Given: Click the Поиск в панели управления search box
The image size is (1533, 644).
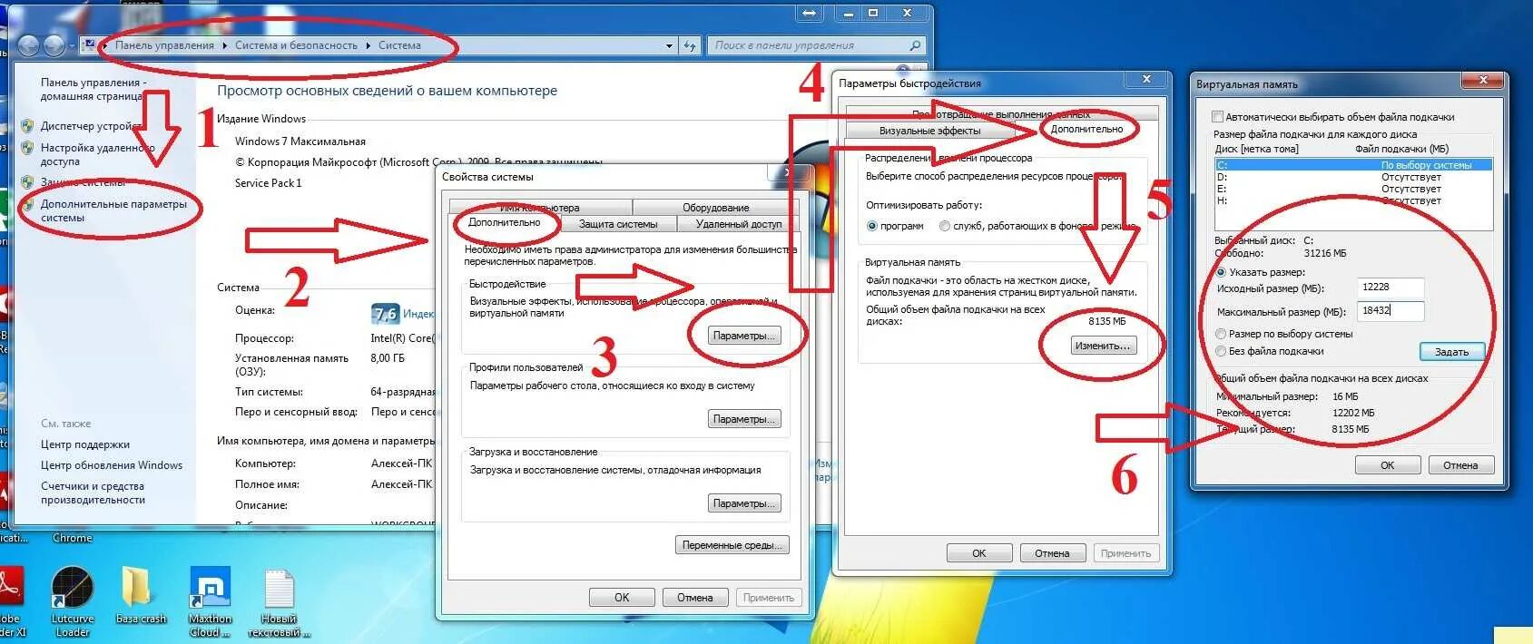Looking at the screenshot, I should (x=815, y=45).
